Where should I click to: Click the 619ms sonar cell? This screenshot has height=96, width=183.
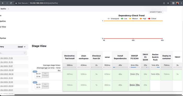click(x=107, y=75)
